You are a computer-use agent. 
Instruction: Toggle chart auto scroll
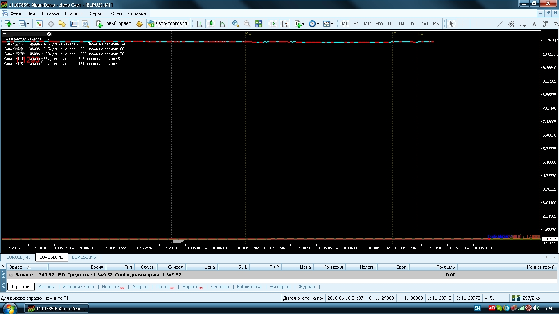point(273,24)
